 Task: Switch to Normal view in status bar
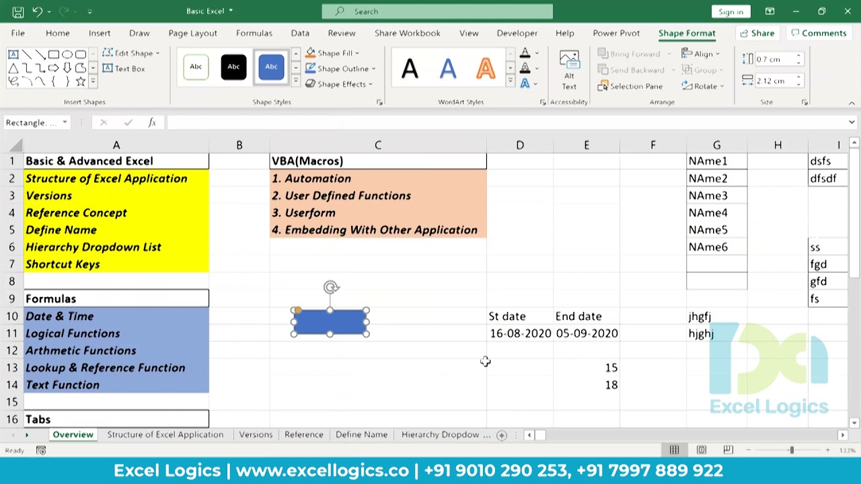(x=674, y=450)
